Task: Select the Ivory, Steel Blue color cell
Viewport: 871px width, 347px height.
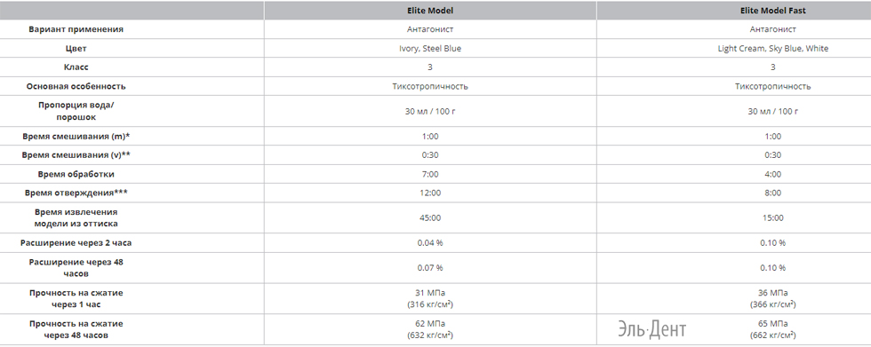Action: (x=430, y=48)
